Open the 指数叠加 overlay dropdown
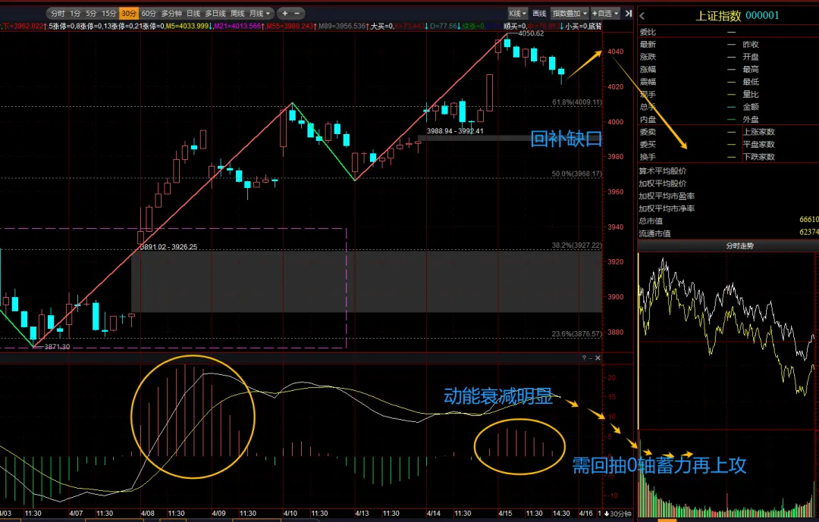819x522 pixels. click(x=570, y=14)
